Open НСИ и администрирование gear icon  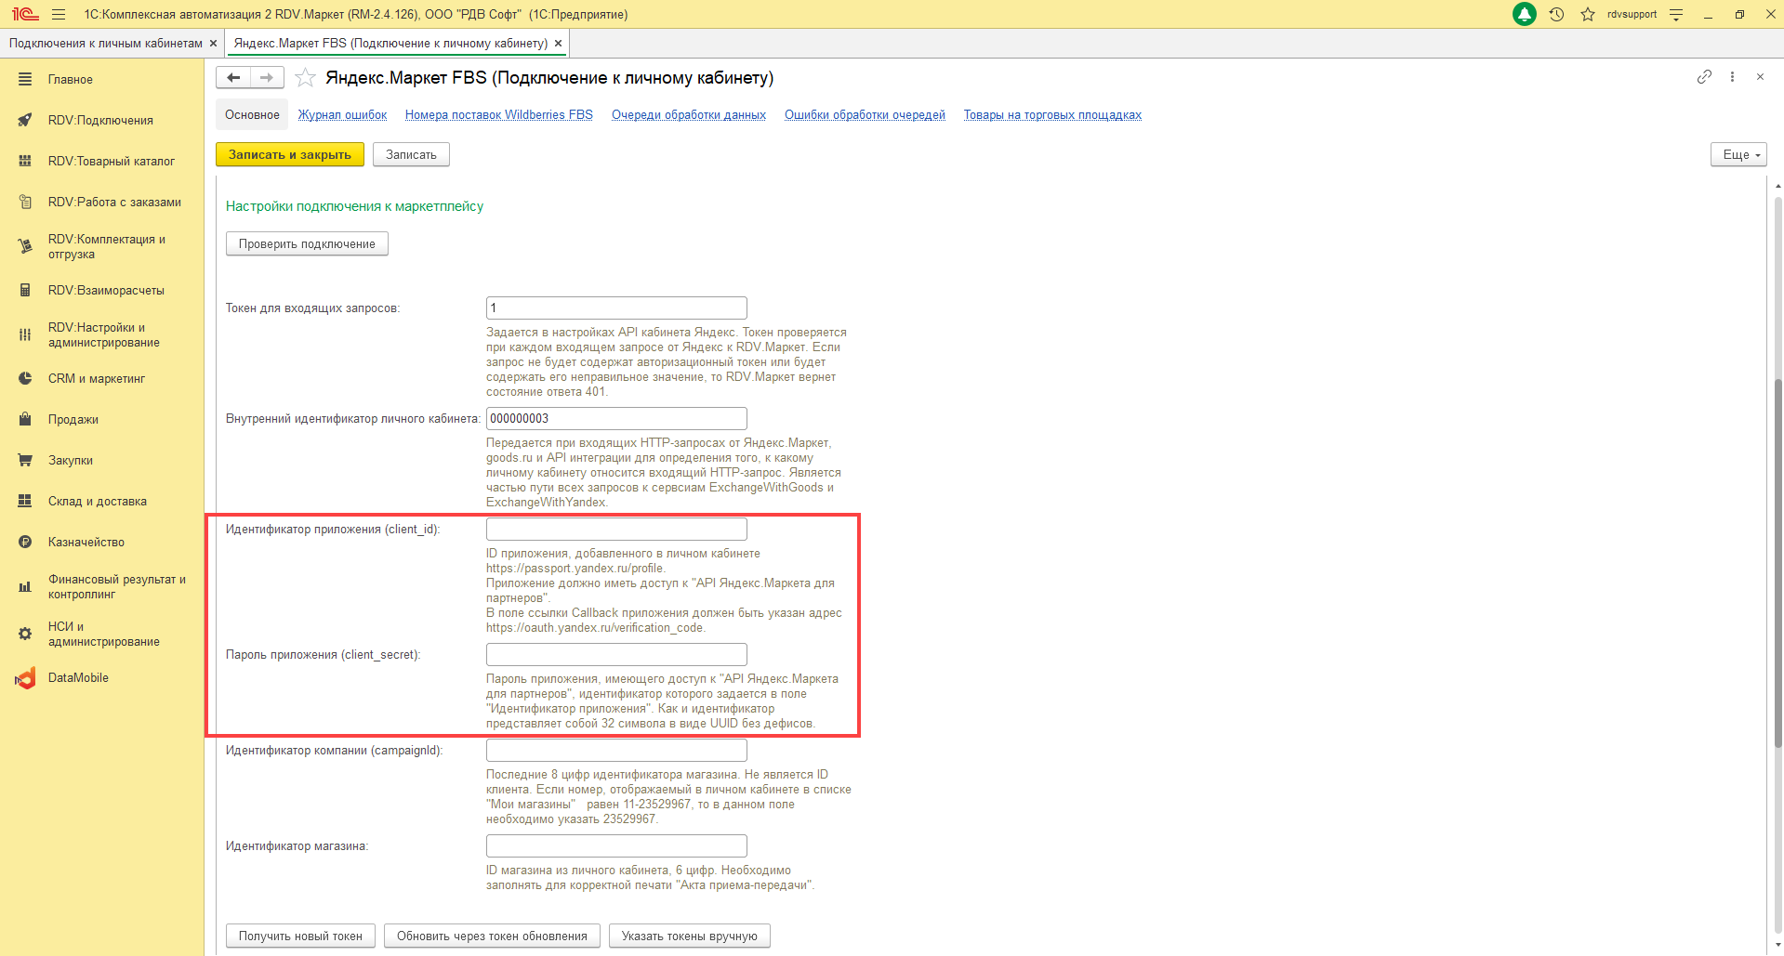(25, 635)
